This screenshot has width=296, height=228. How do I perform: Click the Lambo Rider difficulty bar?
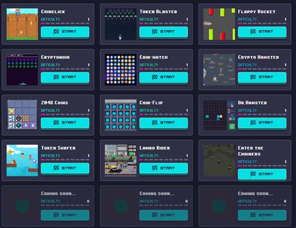pyautogui.click(x=164, y=159)
